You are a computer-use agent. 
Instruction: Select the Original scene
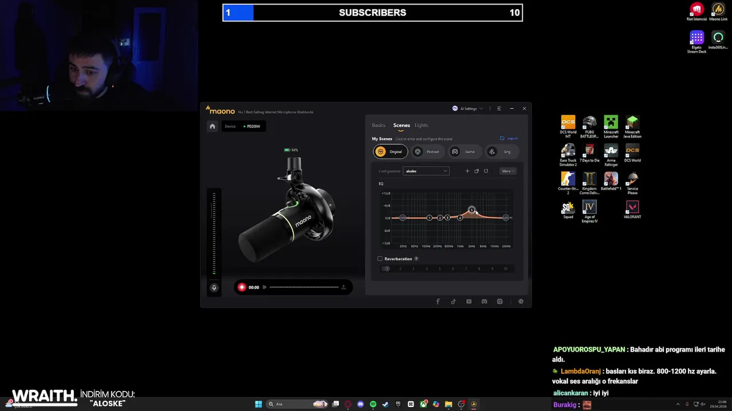pos(390,152)
